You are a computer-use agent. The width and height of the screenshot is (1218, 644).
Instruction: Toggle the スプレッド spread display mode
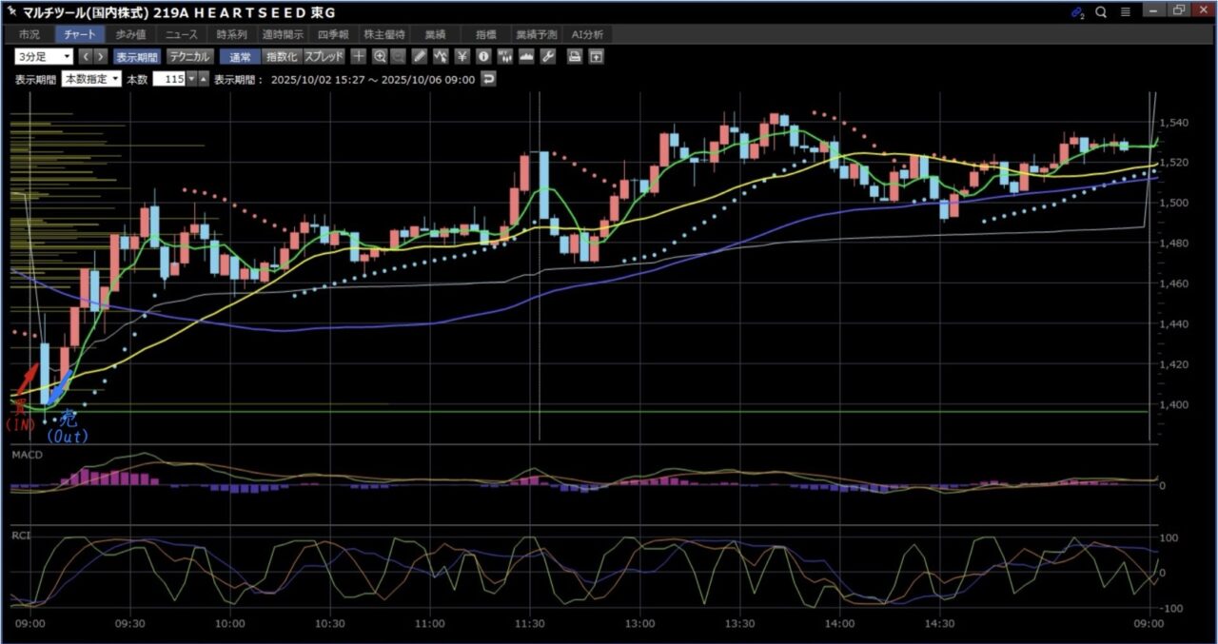[324, 56]
